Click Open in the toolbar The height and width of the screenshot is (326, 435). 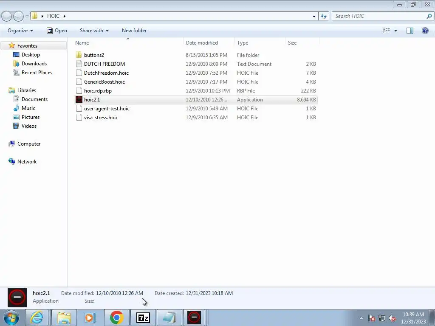tap(57, 31)
